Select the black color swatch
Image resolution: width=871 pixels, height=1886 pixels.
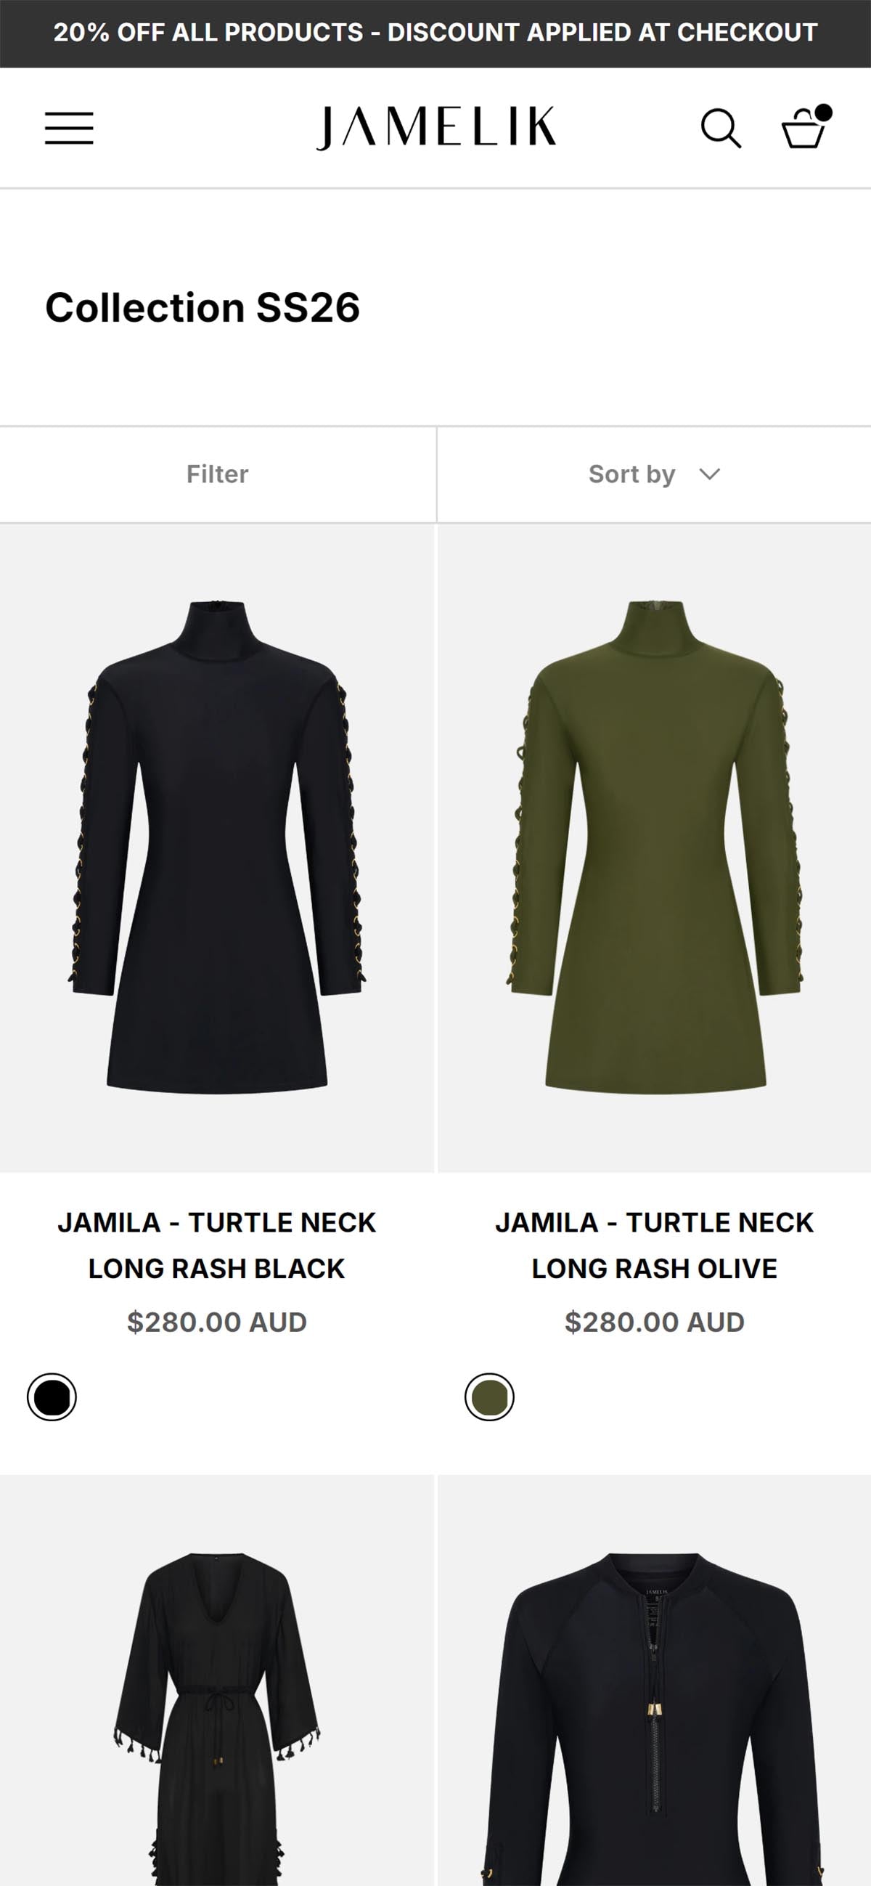[x=52, y=1397]
